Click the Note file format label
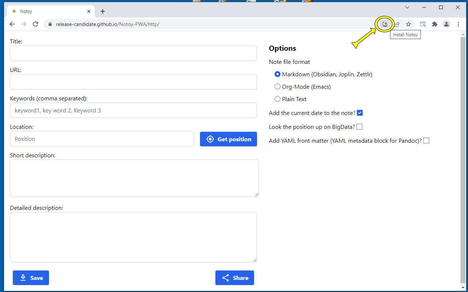Screen dimensions: 468x292 point(289,62)
